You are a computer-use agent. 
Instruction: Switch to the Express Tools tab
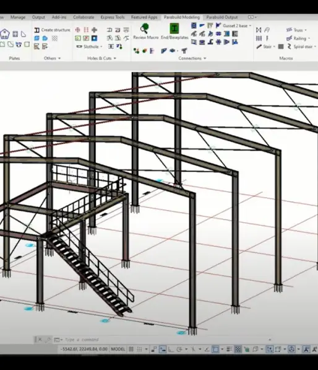[x=113, y=17]
